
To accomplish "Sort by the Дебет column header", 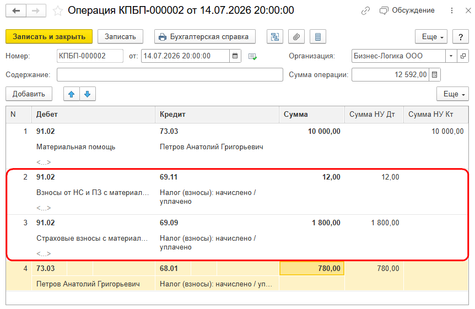I will point(93,115).
